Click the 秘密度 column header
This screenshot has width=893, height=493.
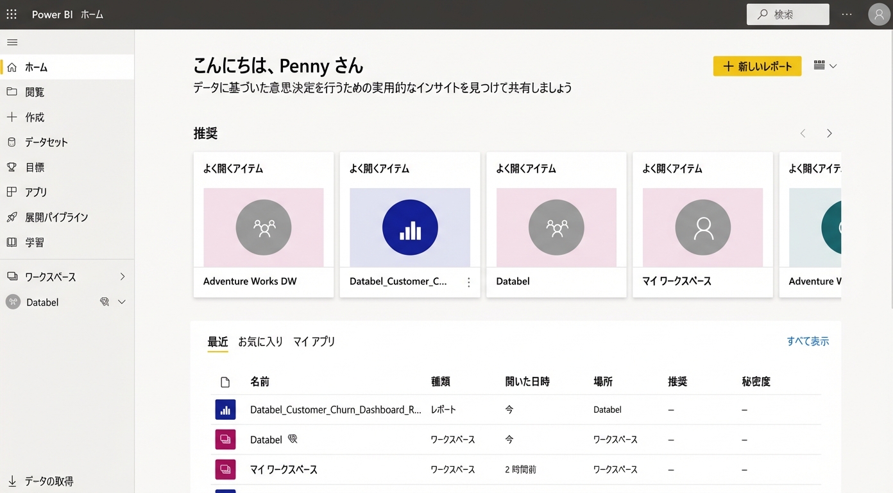coord(756,382)
